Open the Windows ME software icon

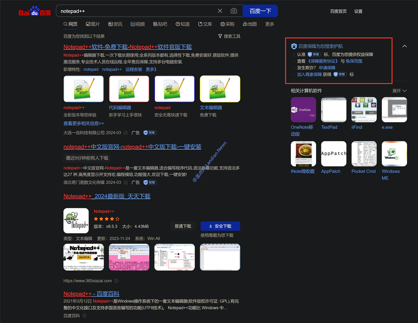pyautogui.click(x=394, y=154)
